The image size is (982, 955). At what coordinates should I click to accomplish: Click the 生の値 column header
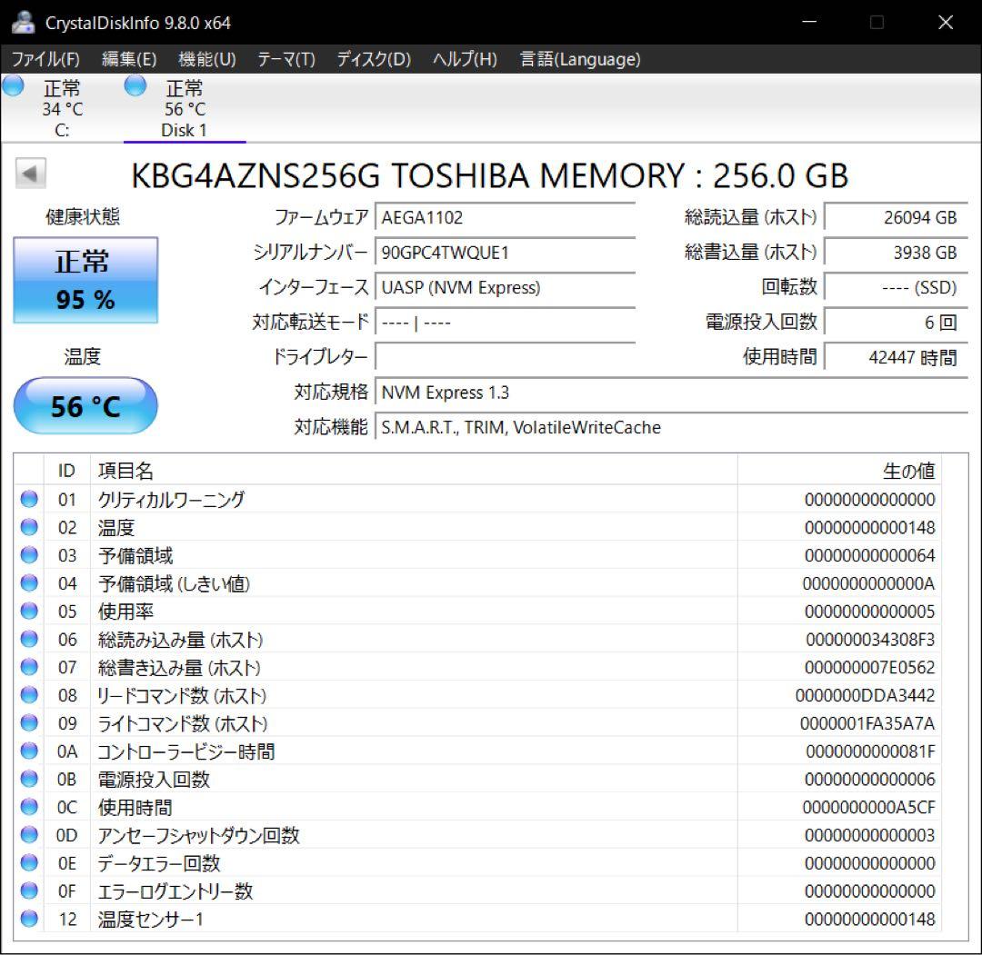point(839,471)
